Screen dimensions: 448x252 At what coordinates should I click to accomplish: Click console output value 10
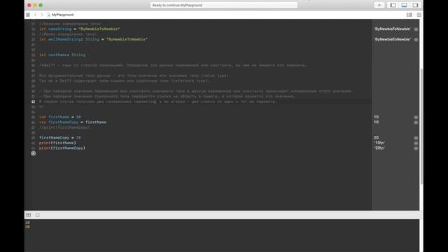27,223
